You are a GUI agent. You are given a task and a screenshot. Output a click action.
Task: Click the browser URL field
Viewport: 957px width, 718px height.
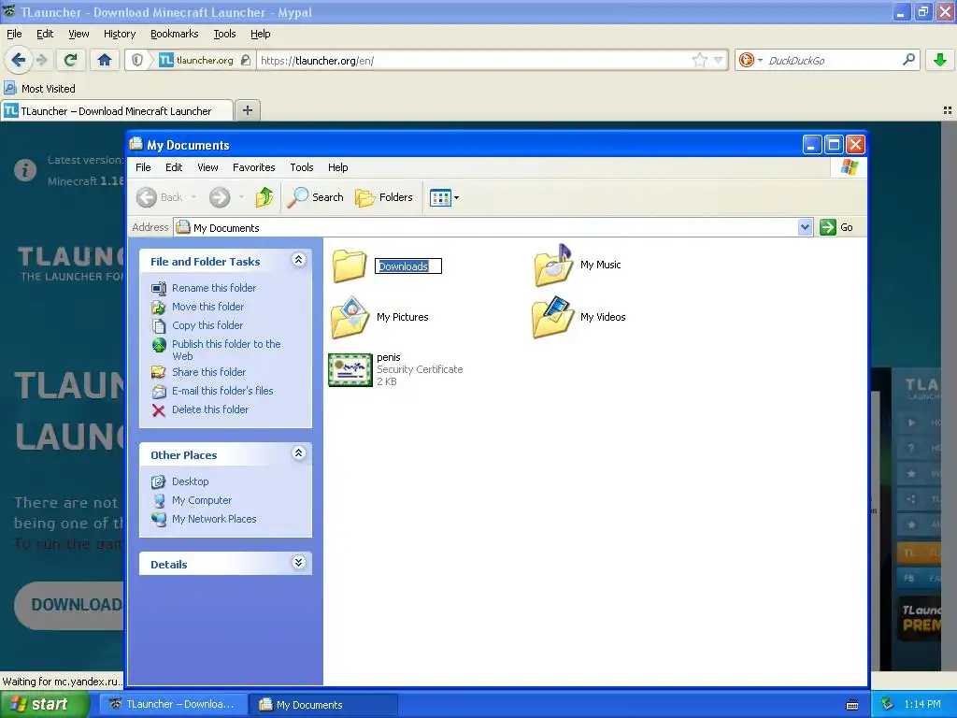tap(473, 61)
